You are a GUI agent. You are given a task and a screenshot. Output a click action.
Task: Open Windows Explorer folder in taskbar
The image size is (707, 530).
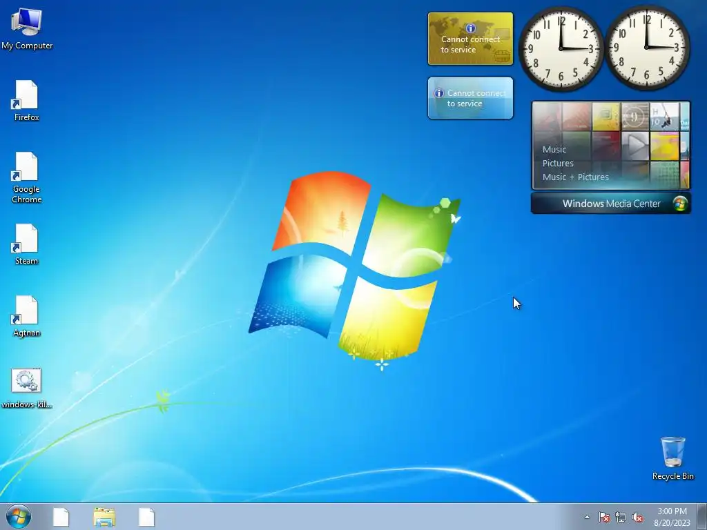coord(104,517)
